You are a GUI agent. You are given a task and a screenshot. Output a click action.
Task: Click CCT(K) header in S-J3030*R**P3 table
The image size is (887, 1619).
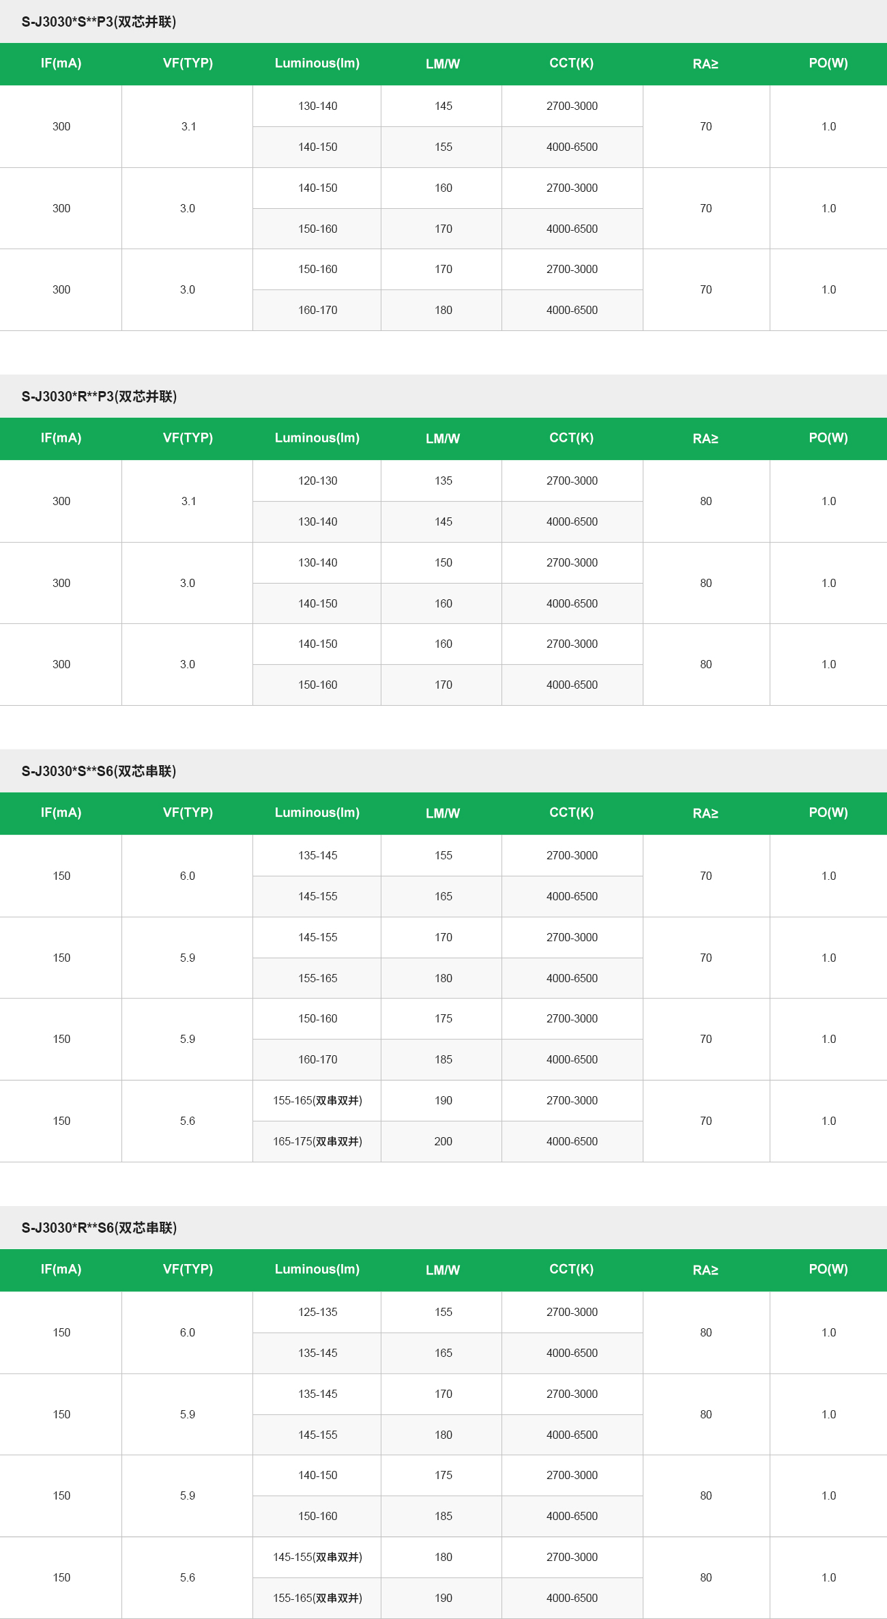[x=572, y=438]
